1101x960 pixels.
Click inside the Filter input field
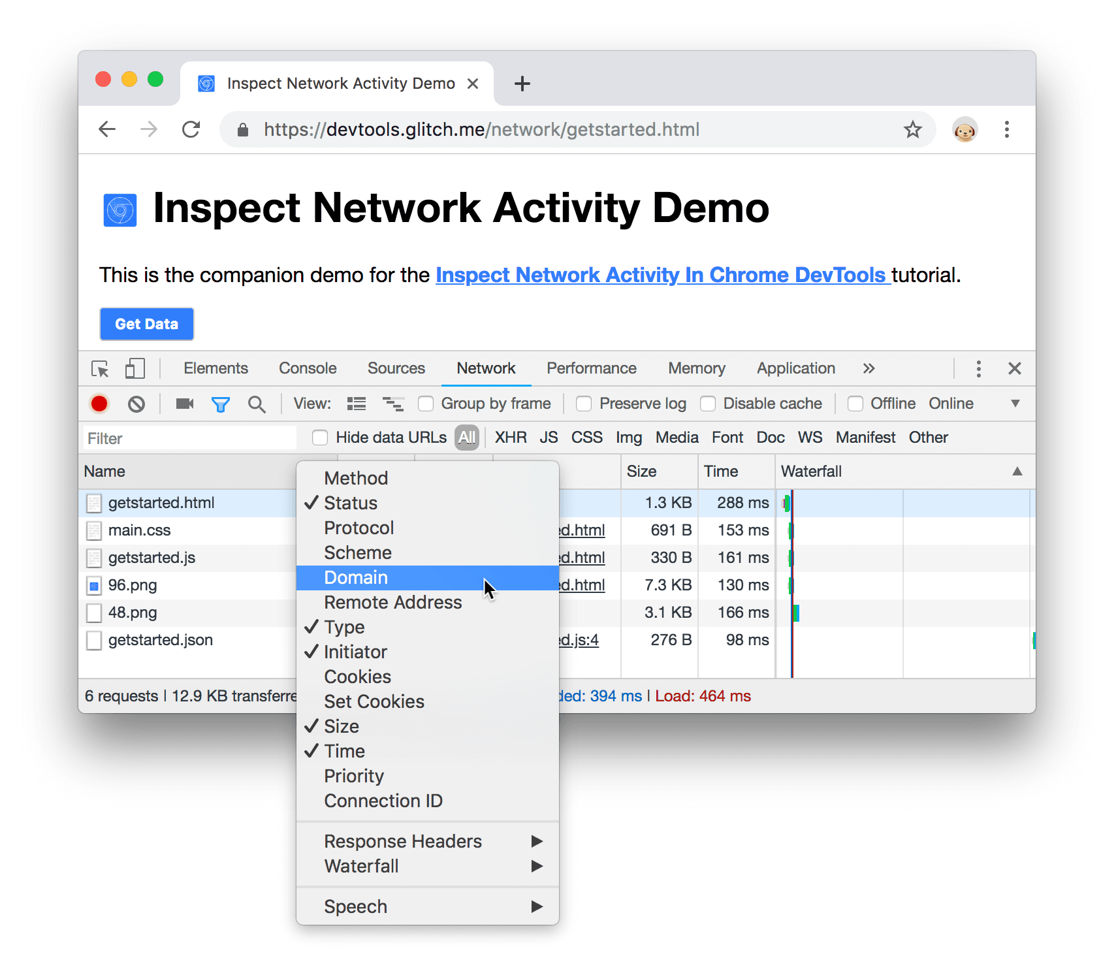point(189,438)
